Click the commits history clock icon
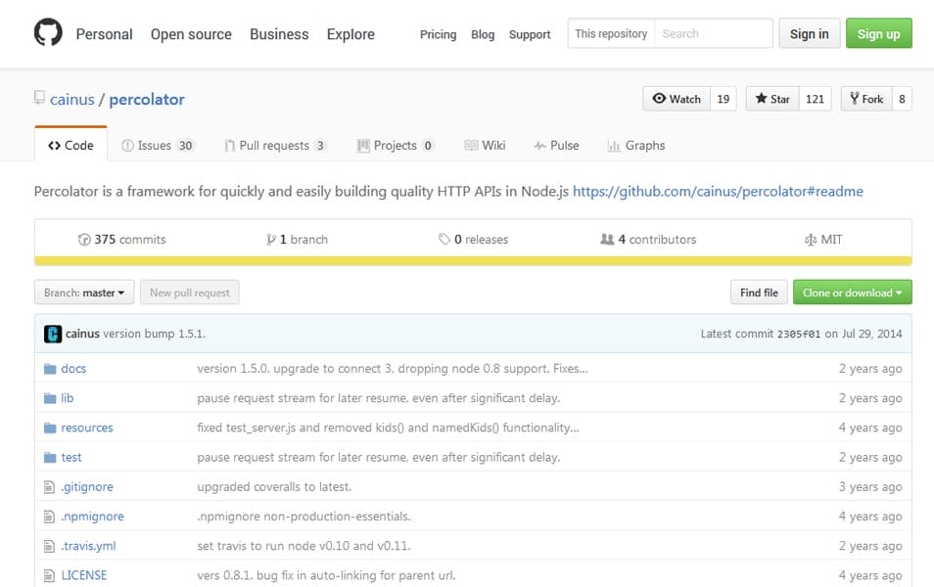934x587 pixels. [85, 239]
